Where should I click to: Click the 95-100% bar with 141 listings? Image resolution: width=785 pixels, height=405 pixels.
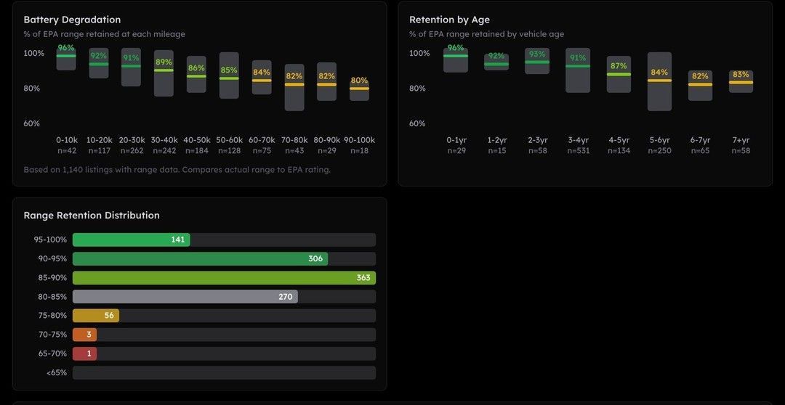click(131, 240)
